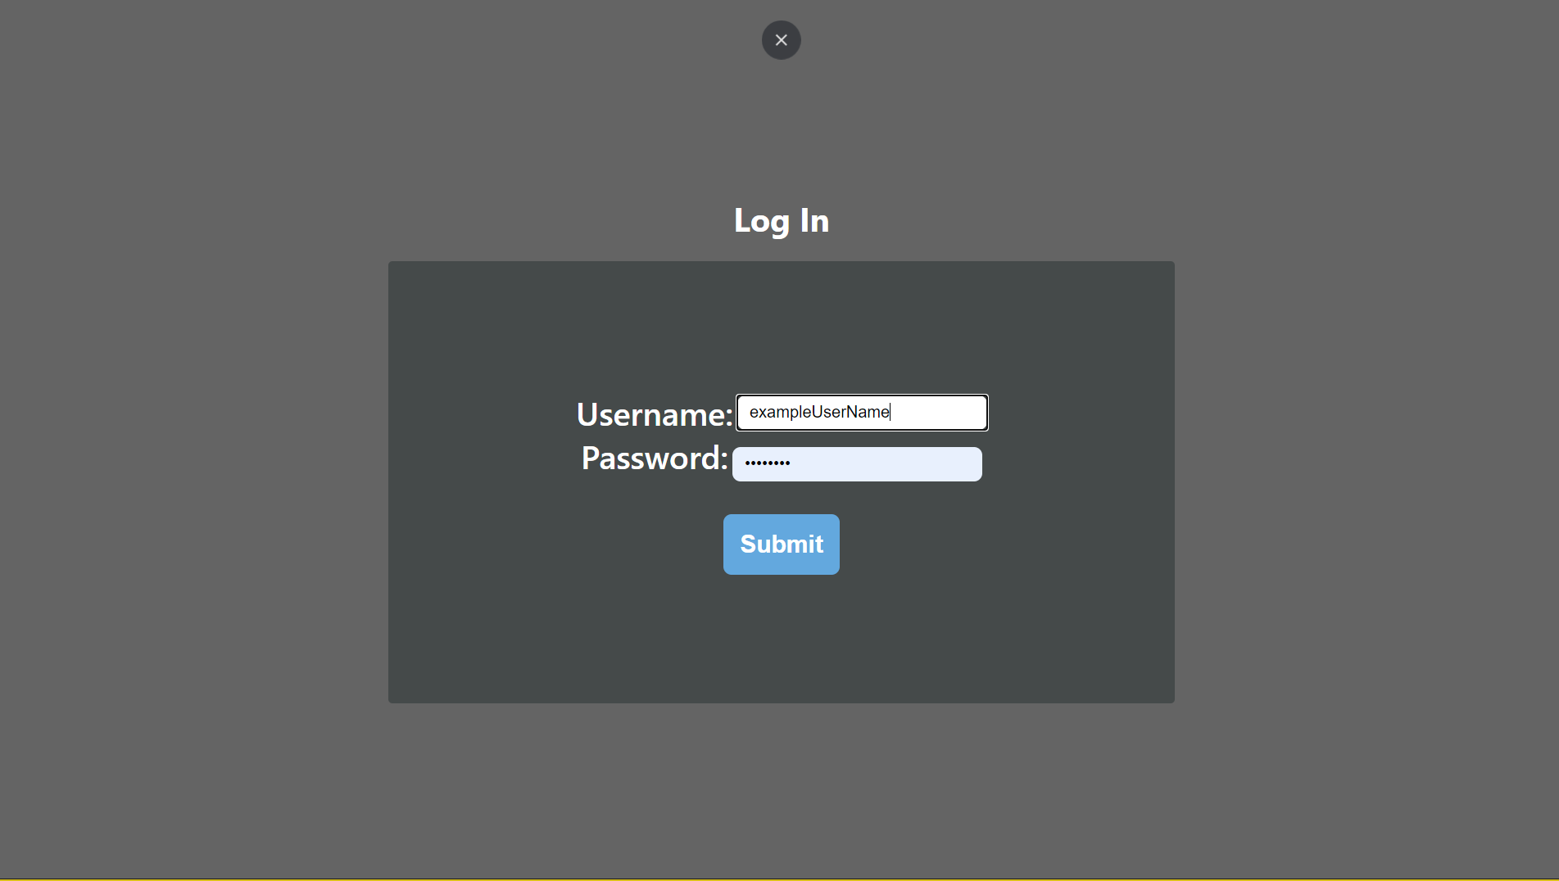Viewport: 1559px width, 881px height.
Task: Click dark panel area above Username row
Action: pyautogui.click(x=781, y=328)
